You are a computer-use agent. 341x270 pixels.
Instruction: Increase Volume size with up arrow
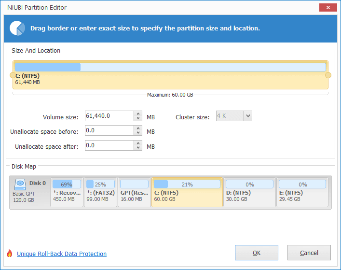click(138, 114)
